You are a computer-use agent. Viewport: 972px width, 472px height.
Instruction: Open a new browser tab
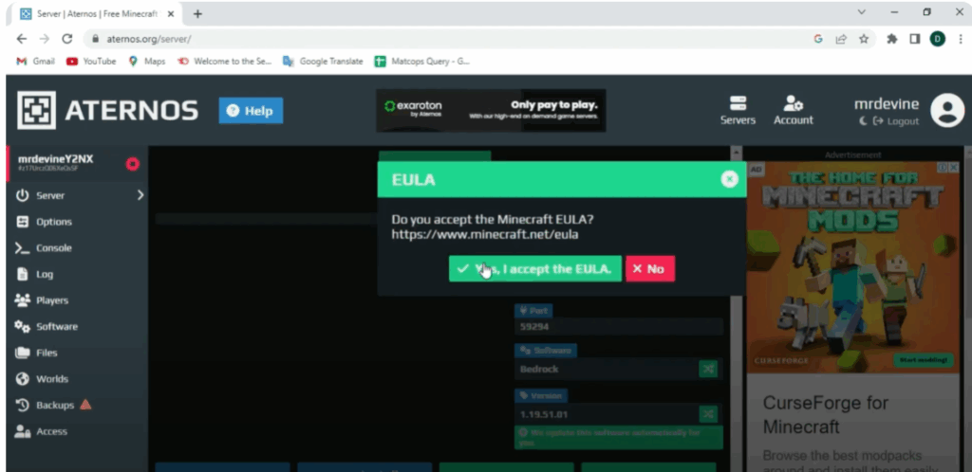pyautogui.click(x=197, y=13)
